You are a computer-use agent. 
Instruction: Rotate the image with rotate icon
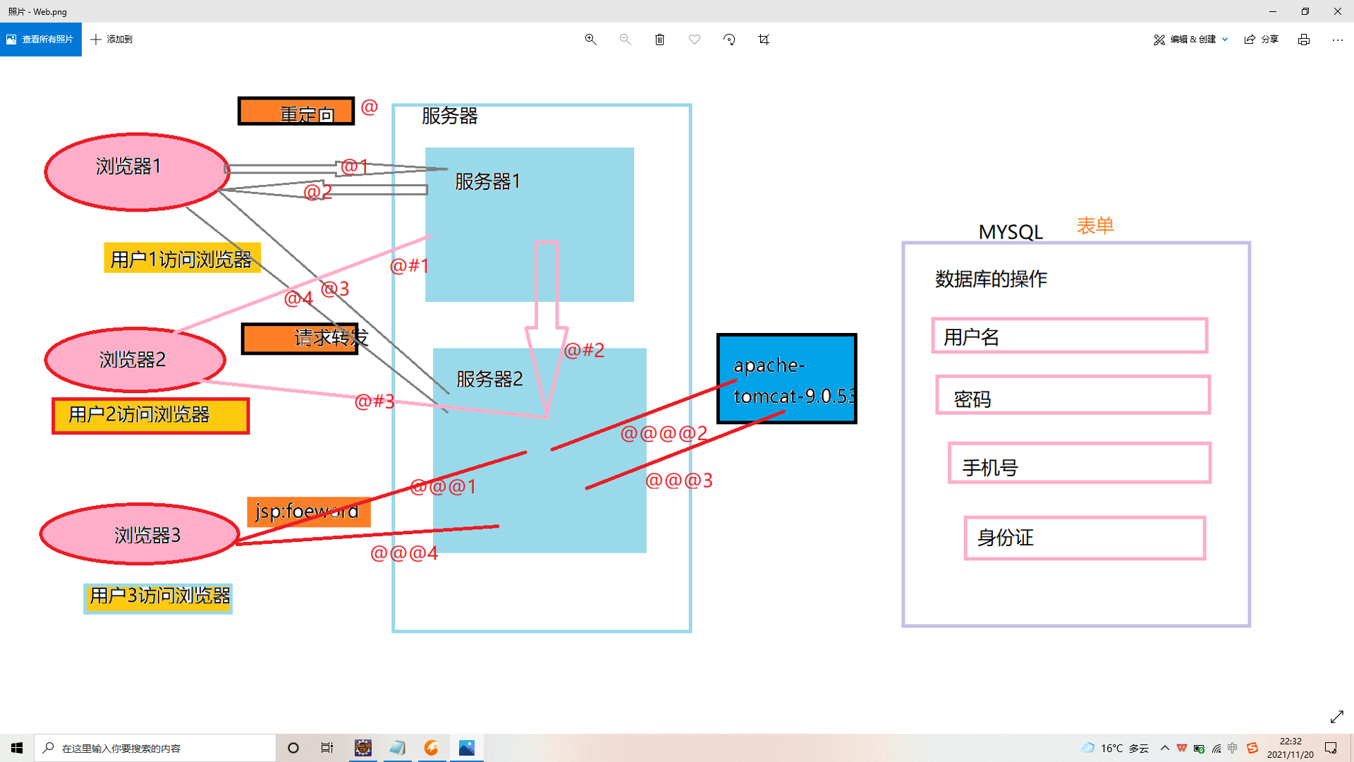729,40
